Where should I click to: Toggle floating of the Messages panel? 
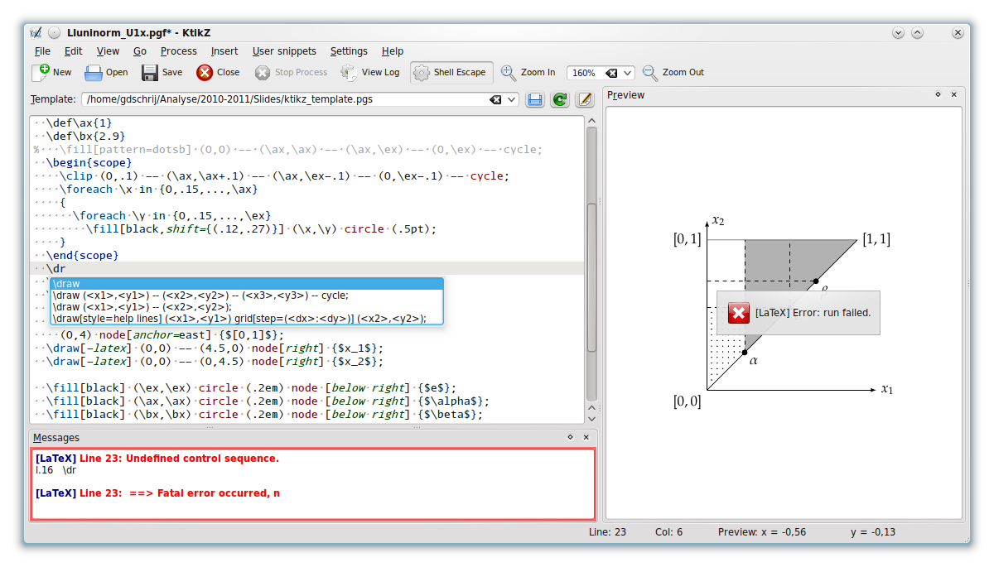(570, 437)
